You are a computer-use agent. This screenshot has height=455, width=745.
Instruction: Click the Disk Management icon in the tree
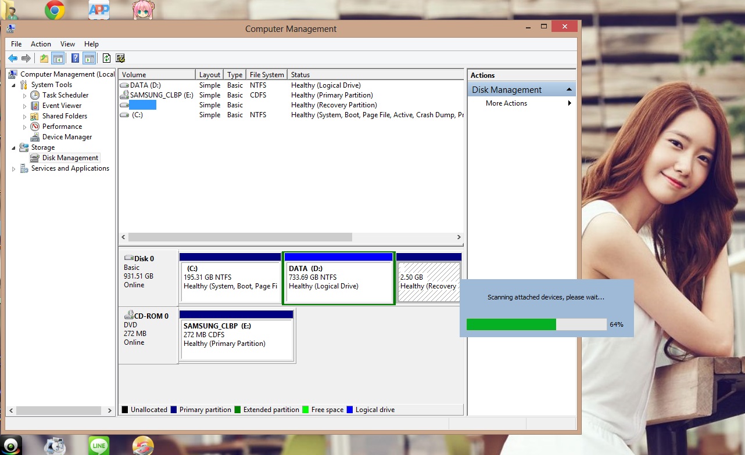coord(35,158)
